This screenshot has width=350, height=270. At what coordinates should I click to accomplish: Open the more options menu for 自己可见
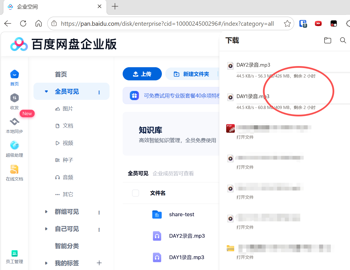(99, 229)
